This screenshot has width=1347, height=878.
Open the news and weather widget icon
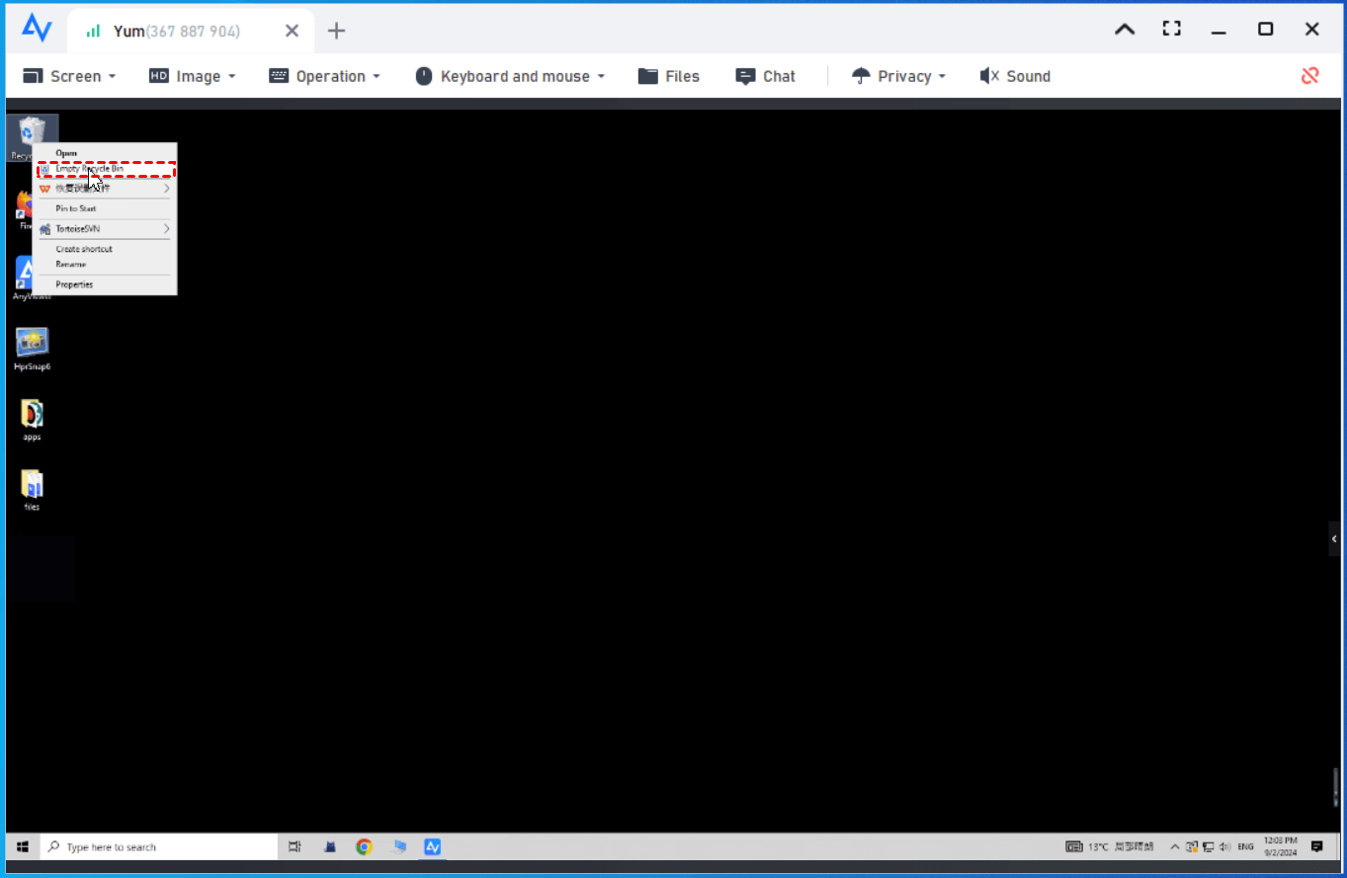tap(1073, 846)
